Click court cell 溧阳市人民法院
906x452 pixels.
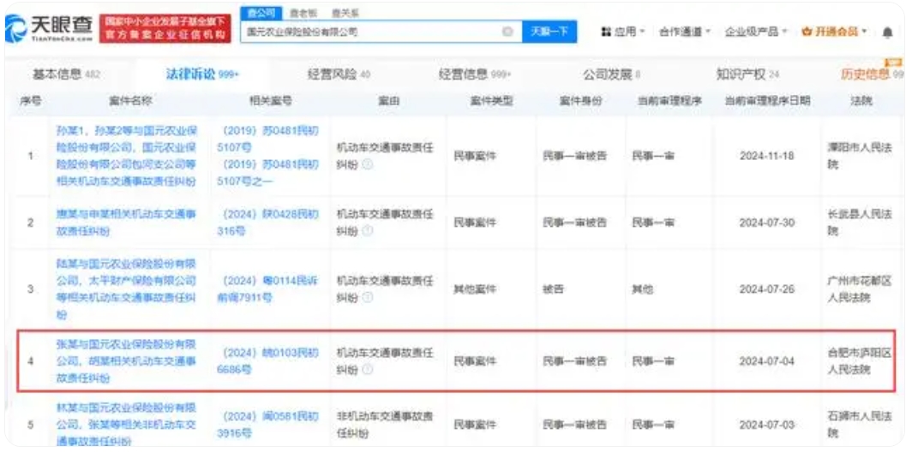click(859, 156)
